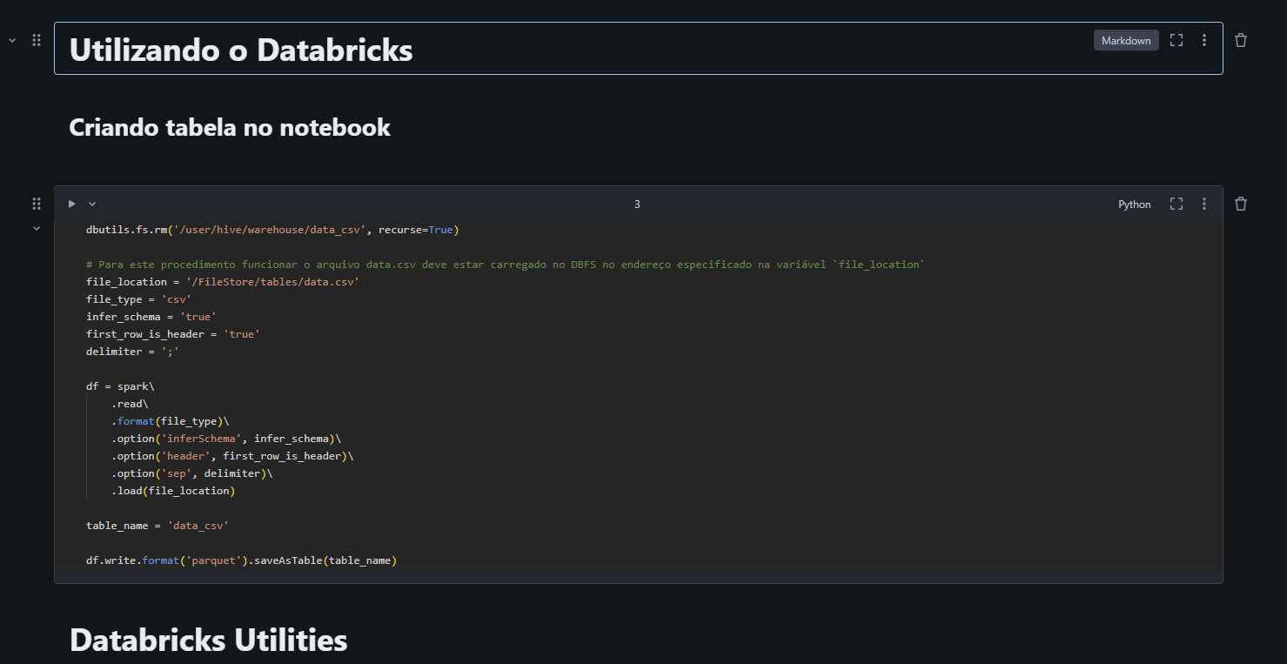Screen dimensions: 1287x664
Task: Place cursor on file_type = 'csv' line
Action: (138, 299)
